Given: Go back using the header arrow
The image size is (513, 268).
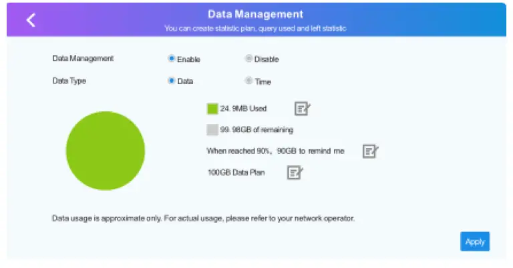Looking at the screenshot, I should (x=31, y=20).
